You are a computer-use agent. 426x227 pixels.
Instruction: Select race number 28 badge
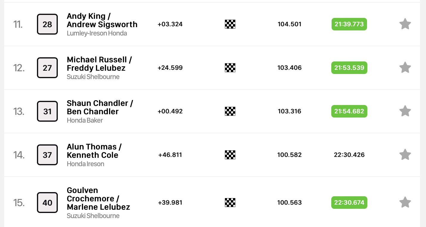[x=47, y=24]
